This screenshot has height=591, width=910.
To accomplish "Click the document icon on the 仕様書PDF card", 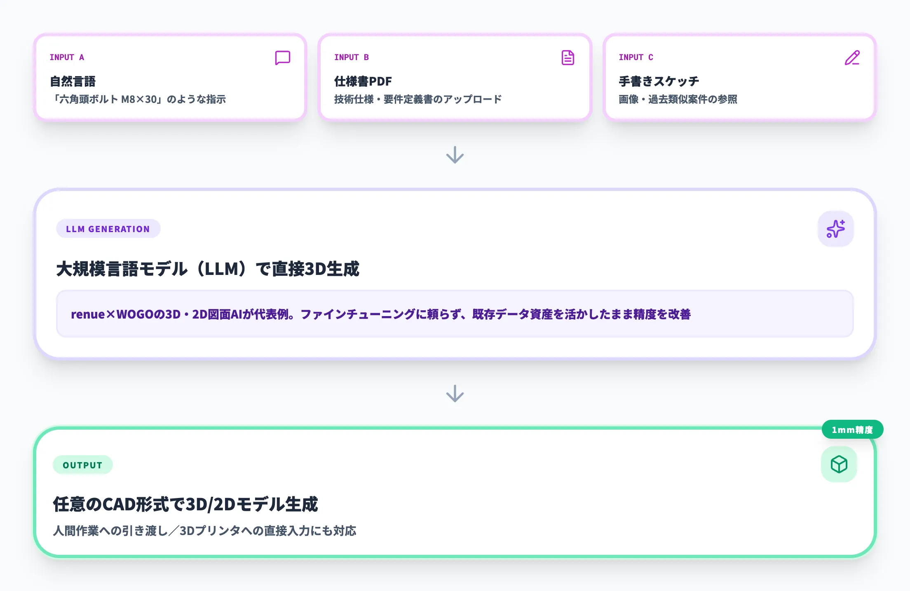I will [x=568, y=58].
